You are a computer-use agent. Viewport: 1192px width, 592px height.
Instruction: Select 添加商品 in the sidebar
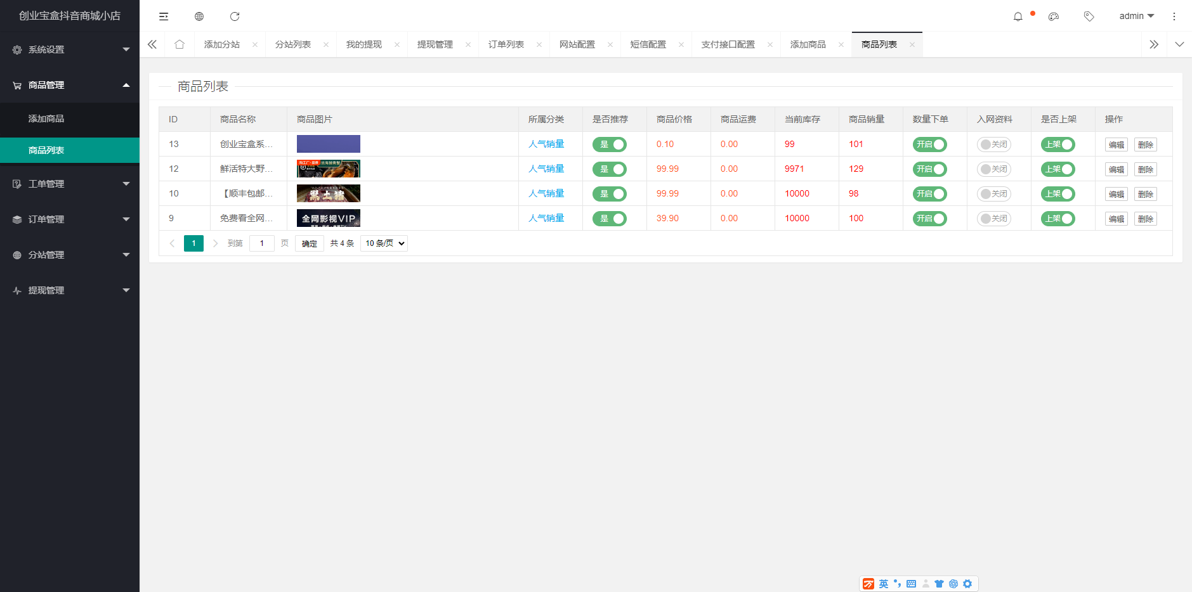point(46,119)
